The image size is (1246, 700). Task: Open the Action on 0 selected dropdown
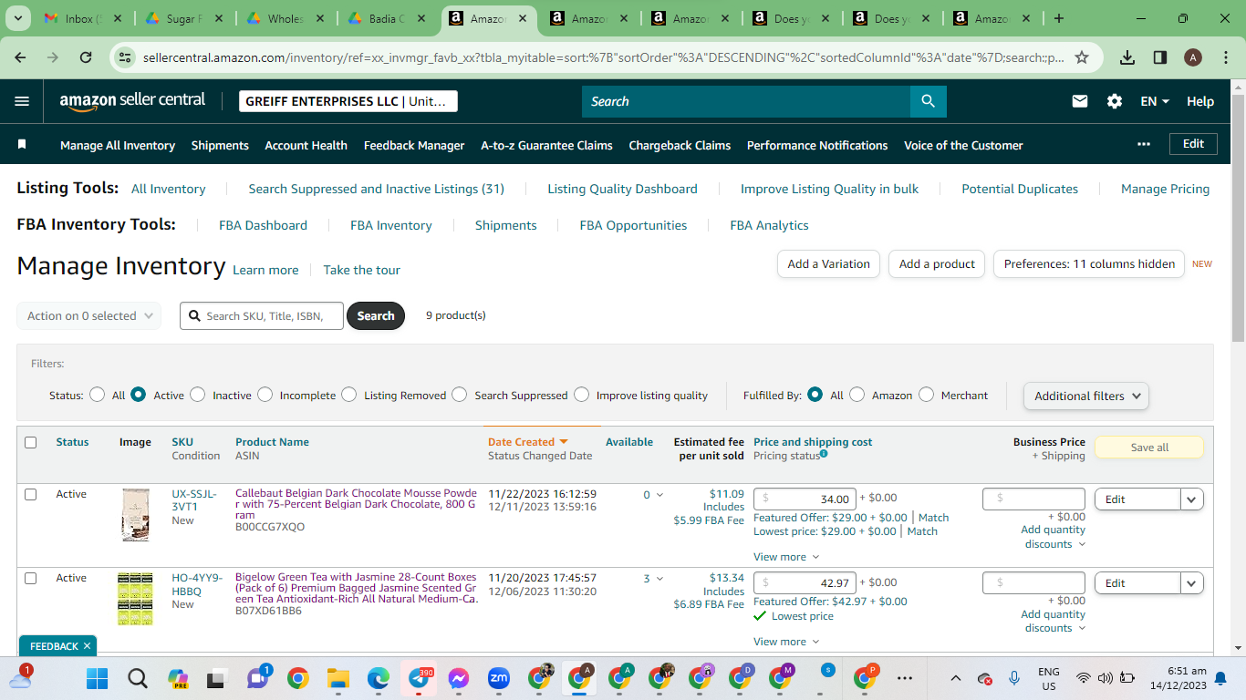(x=89, y=315)
